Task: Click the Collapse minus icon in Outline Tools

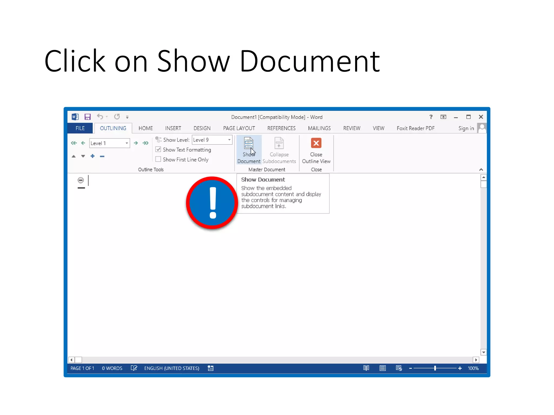Action: [102, 156]
